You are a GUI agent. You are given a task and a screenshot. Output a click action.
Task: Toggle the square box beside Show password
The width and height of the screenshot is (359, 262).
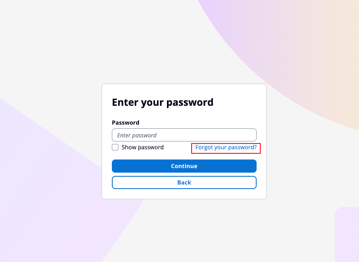115,147
